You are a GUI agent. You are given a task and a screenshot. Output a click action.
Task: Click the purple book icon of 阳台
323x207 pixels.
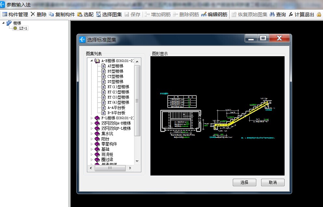tap(97, 139)
